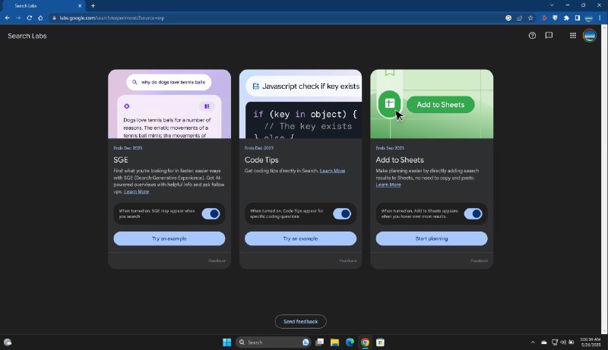The width and height of the screenshot is (608, 350).
Task: Open a new browser tab
Action: coord(93,5)
